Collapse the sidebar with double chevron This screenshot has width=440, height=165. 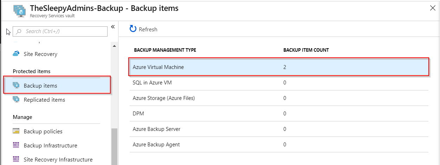(x=113, y=27)
